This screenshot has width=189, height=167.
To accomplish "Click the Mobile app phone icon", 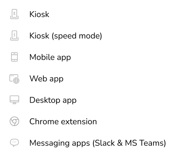I will click(x=15, y=57).
